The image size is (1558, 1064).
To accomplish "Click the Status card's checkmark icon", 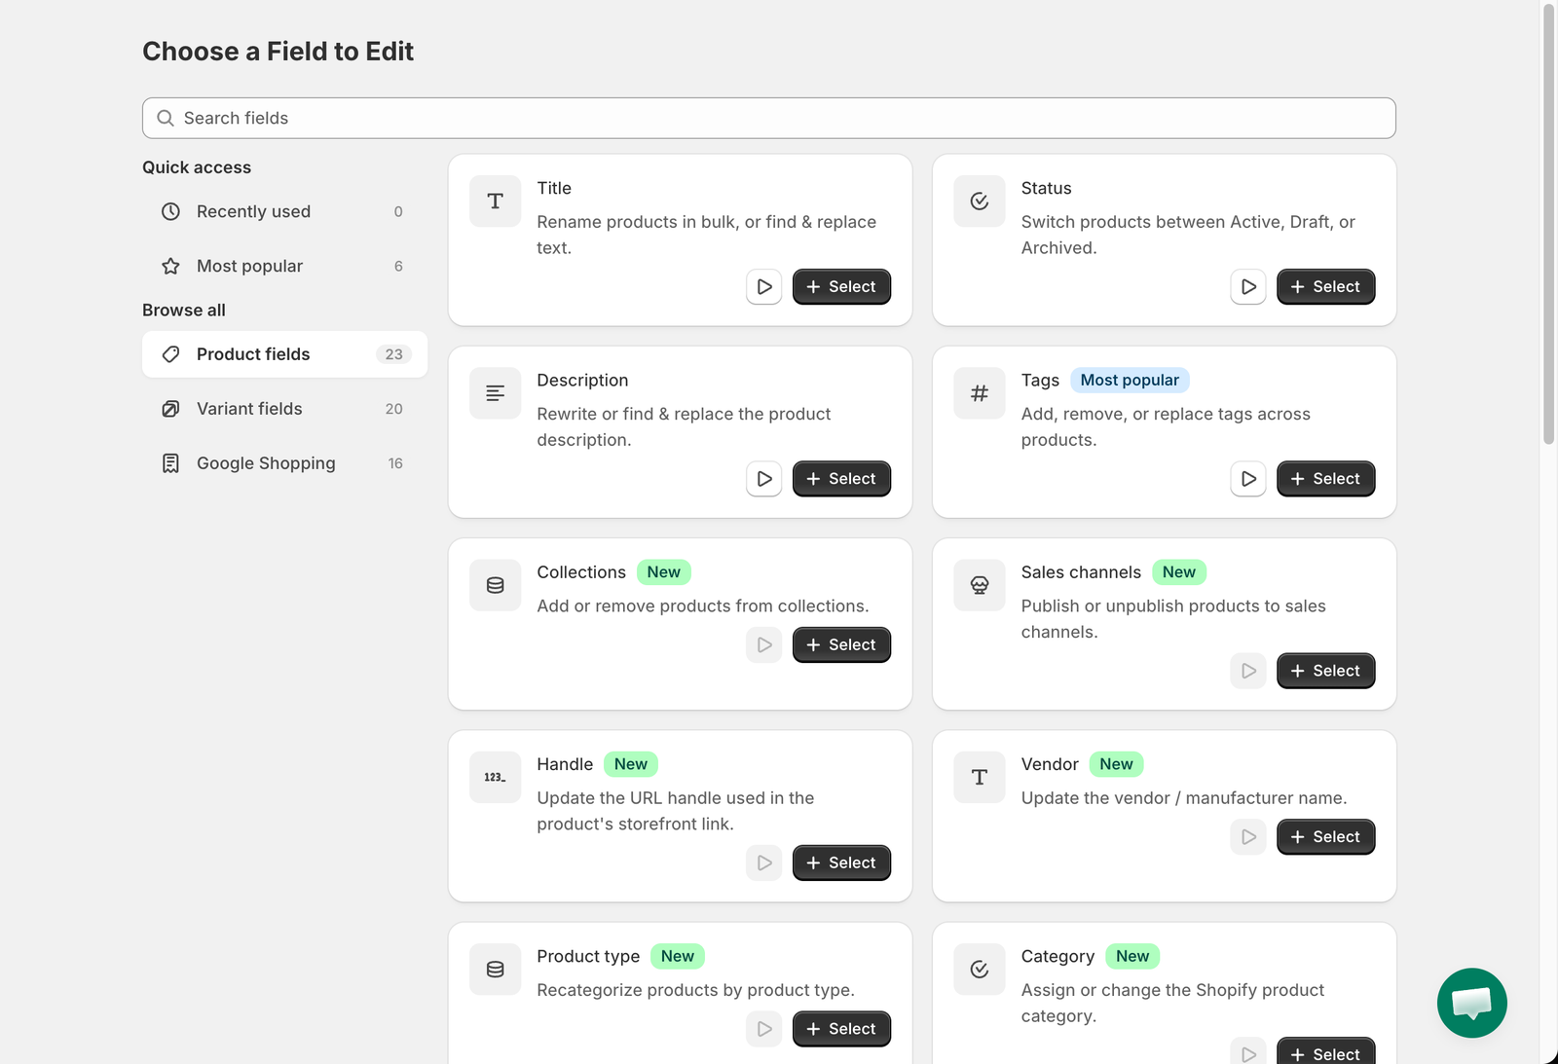I will 980,202.
